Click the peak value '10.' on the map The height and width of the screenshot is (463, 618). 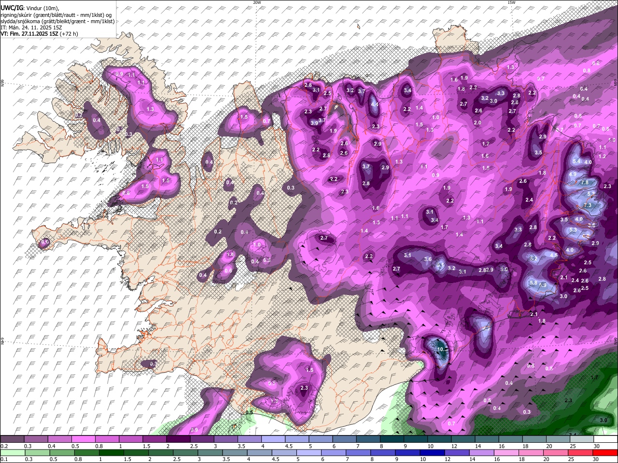click(x=441, y=349)
